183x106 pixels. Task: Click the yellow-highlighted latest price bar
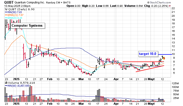pos(164,58)
